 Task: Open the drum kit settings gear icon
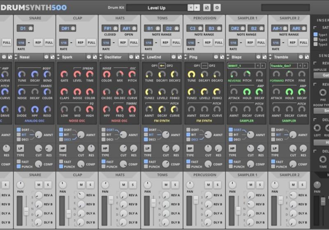[217, 8]
